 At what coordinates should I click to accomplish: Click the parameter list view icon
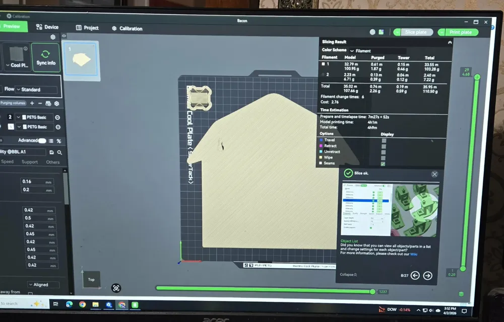click(x=51, y=141)
